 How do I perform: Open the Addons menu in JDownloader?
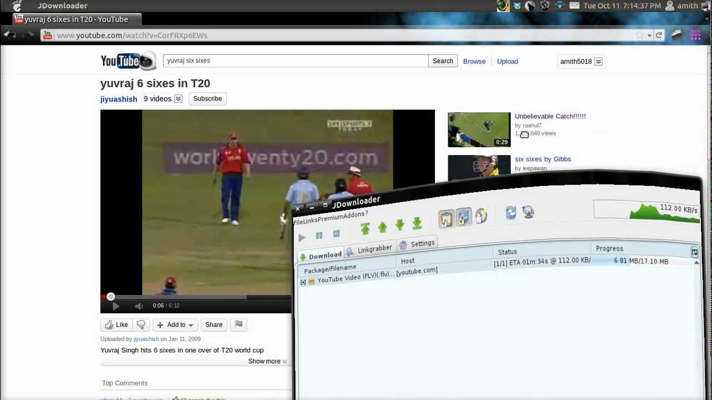click(x=355, y=216)
